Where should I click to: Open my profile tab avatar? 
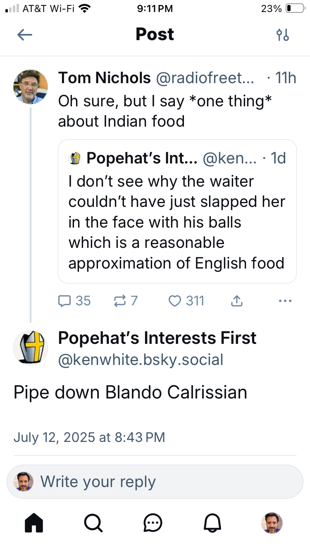272,523
